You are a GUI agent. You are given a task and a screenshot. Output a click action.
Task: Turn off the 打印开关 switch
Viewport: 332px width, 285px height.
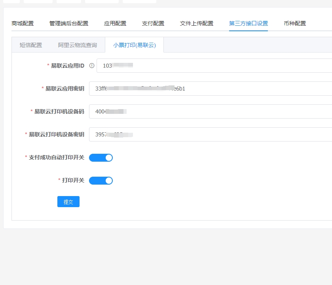coord(101,181)
